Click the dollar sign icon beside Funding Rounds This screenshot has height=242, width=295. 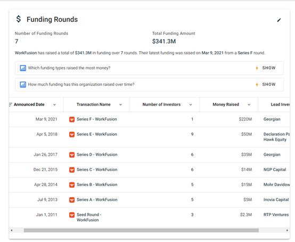19,19
